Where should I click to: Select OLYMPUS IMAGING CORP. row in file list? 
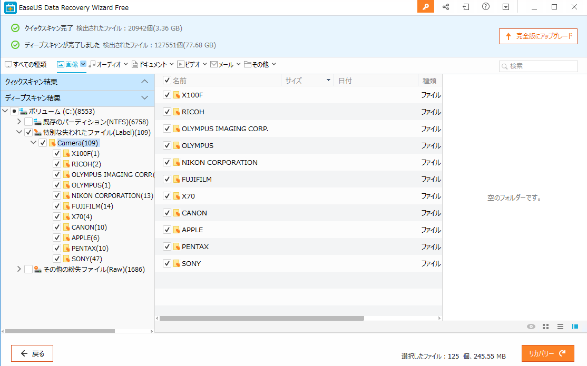coord(298,128)
